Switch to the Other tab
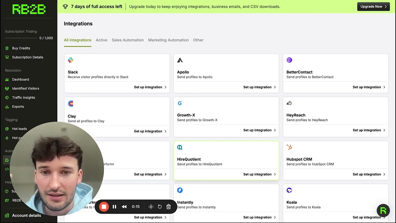 tap(198, 40)
